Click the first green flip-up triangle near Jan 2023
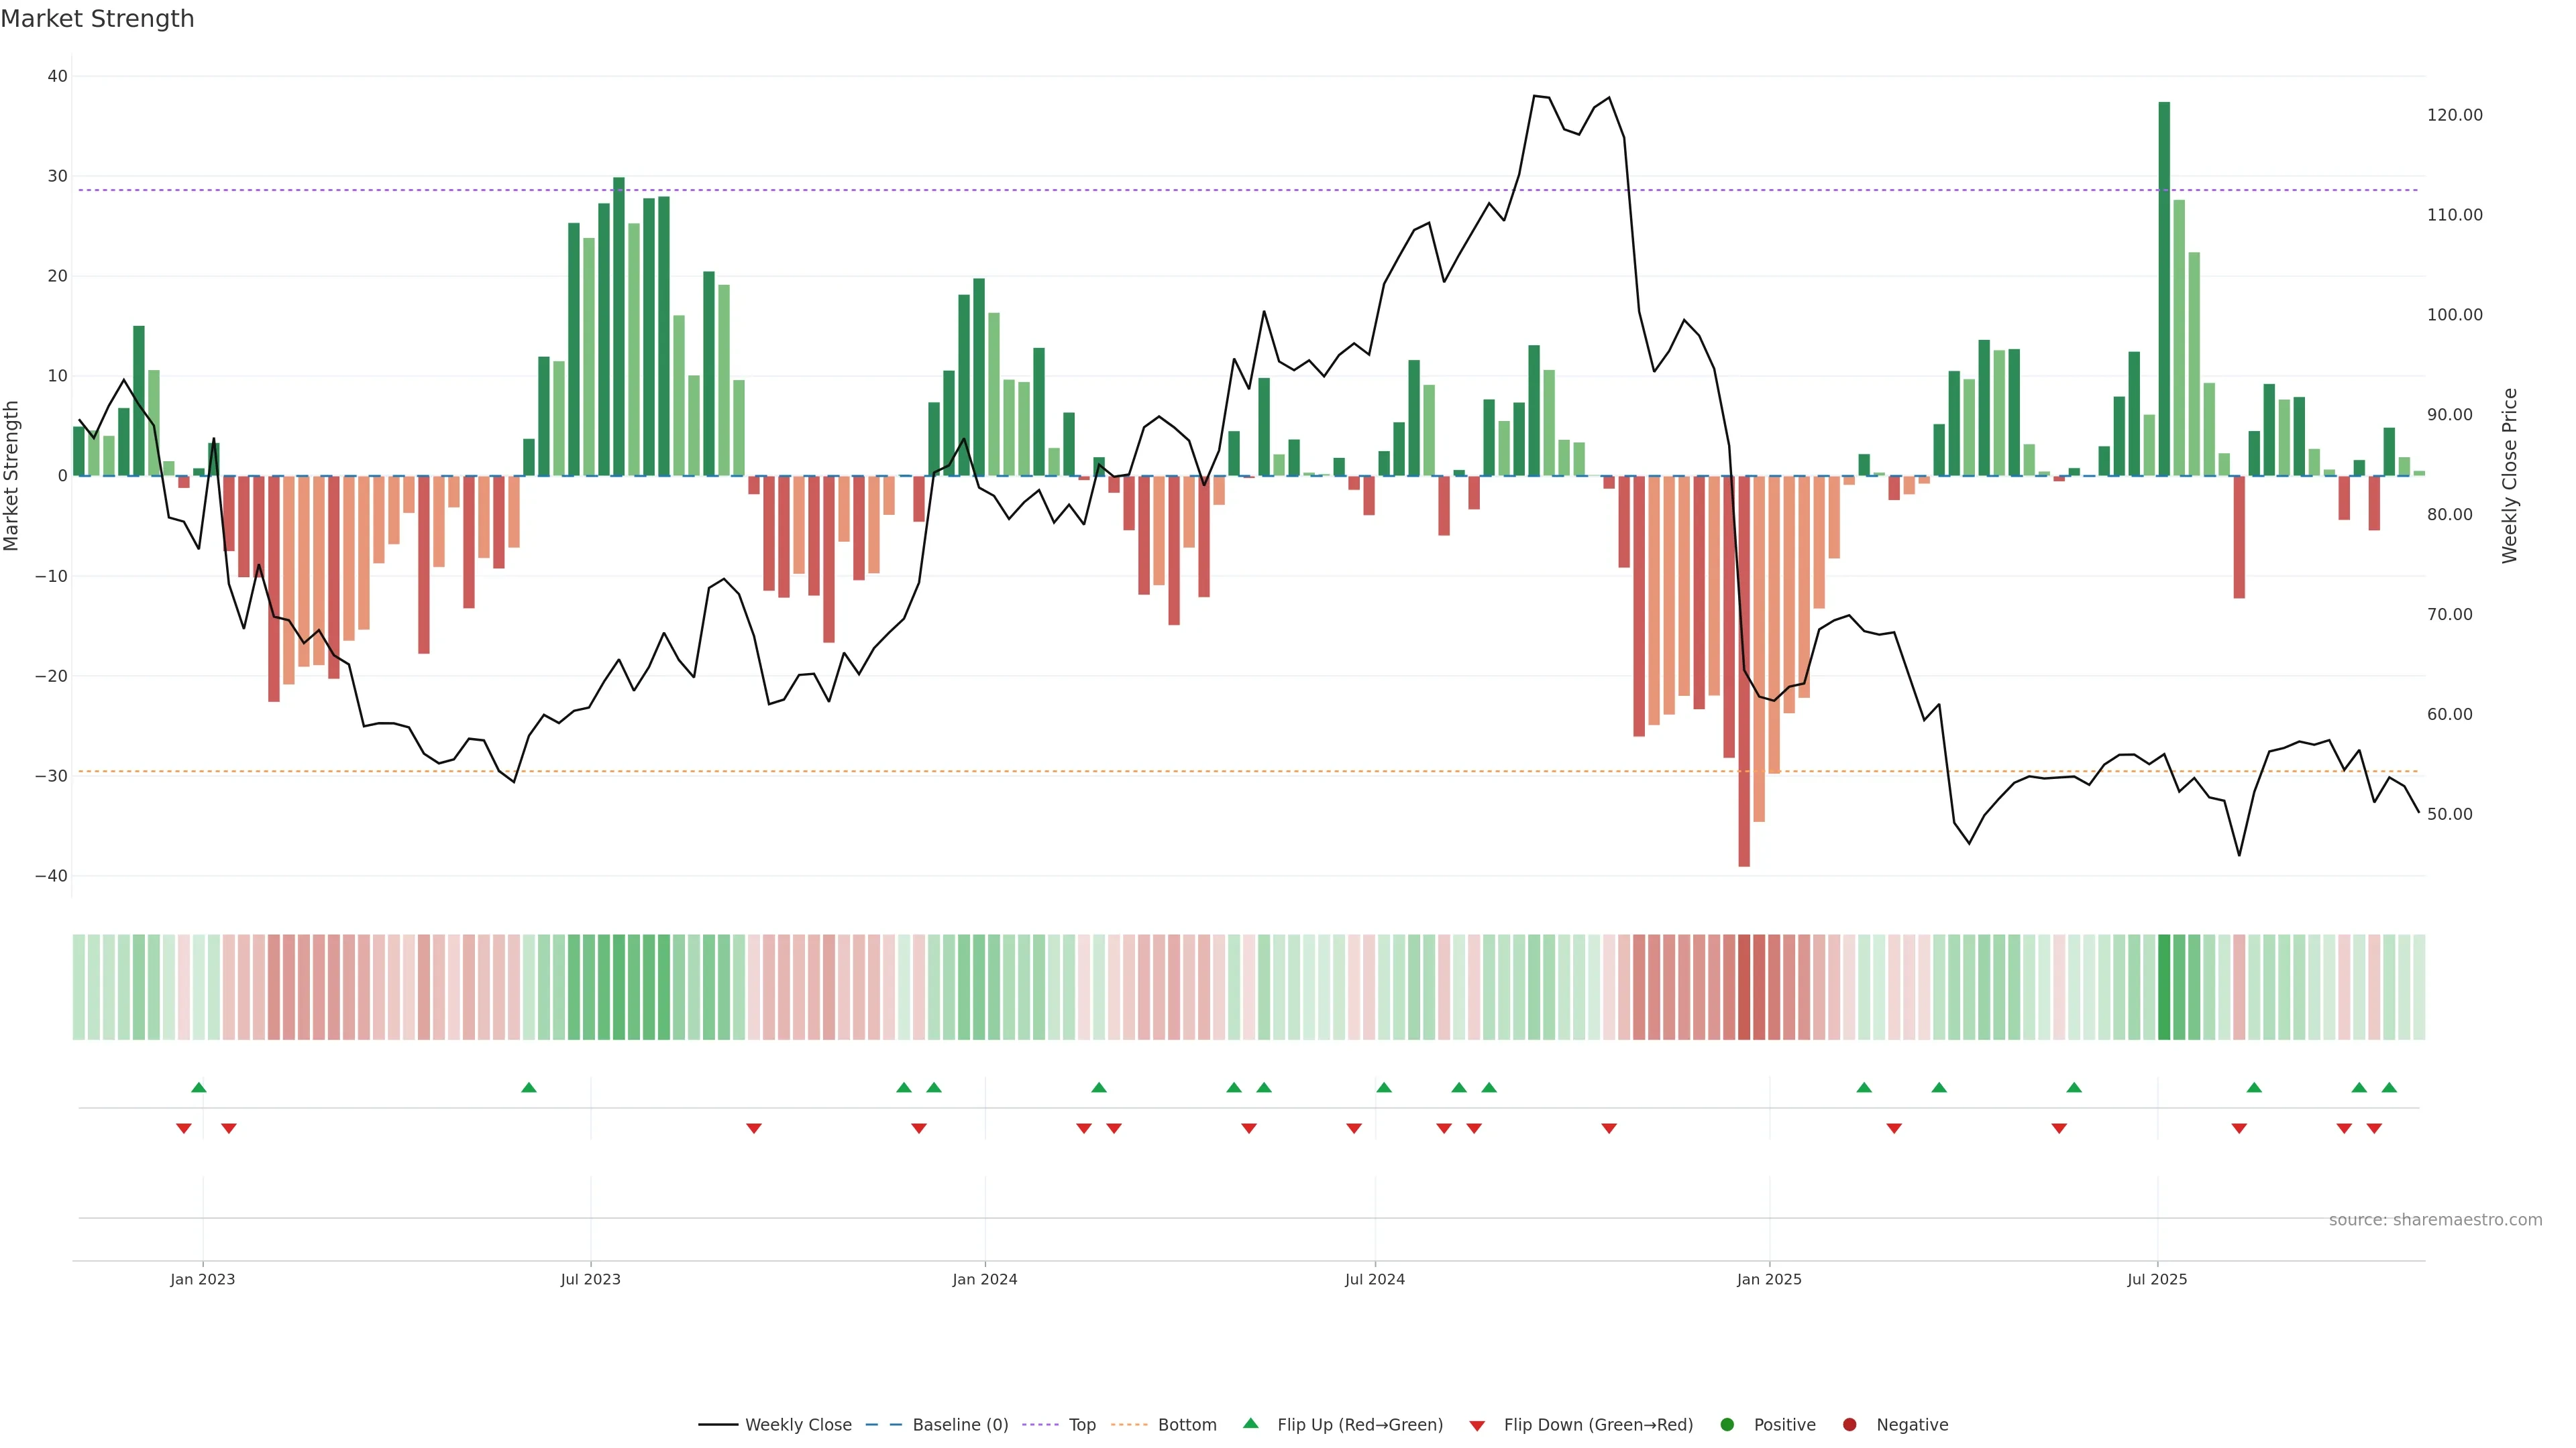The image size is (2576, 1448). pyautogui.click(x=198, y=1087)
